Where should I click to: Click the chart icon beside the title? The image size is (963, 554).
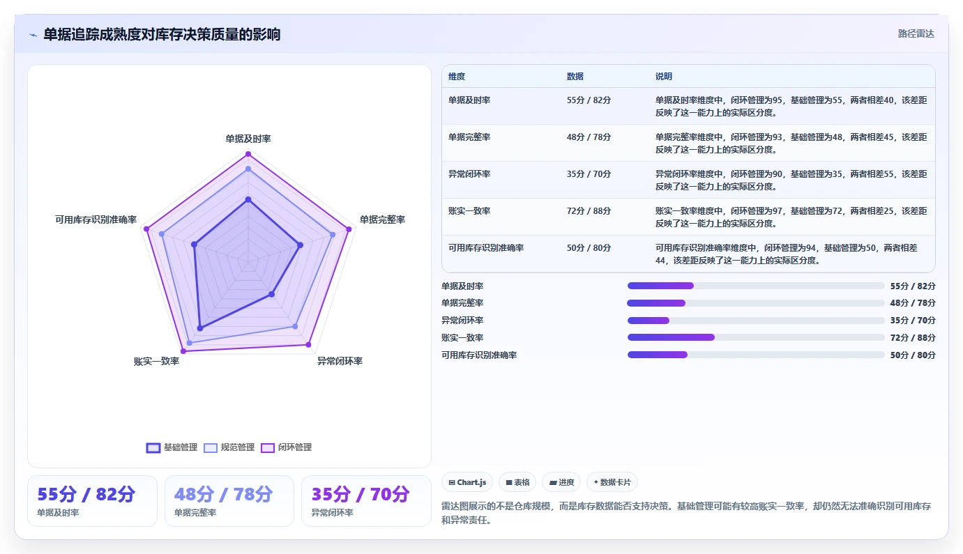click(x=33, y=35)
